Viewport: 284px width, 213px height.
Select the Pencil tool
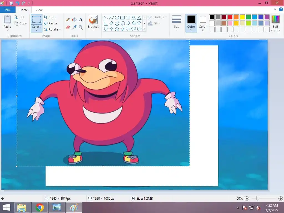tap(68, 20)
